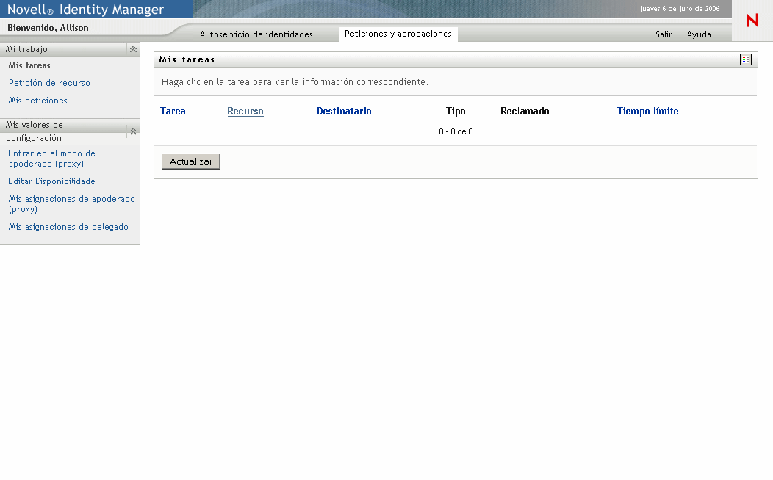Click the '0 - 0 de 0' count

[456, 131]
